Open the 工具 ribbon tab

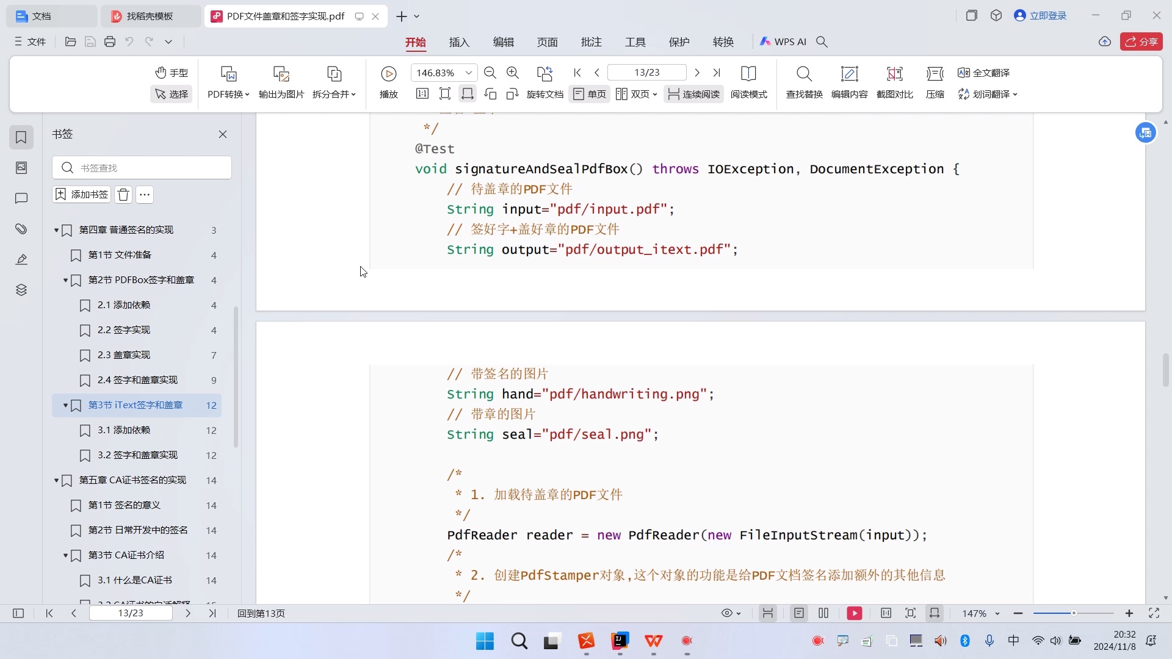[x=635, y=41]
